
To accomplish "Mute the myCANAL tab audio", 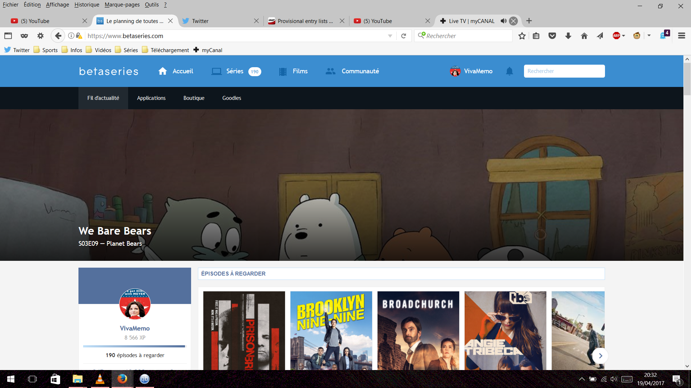I will click(x=503, y=21).
